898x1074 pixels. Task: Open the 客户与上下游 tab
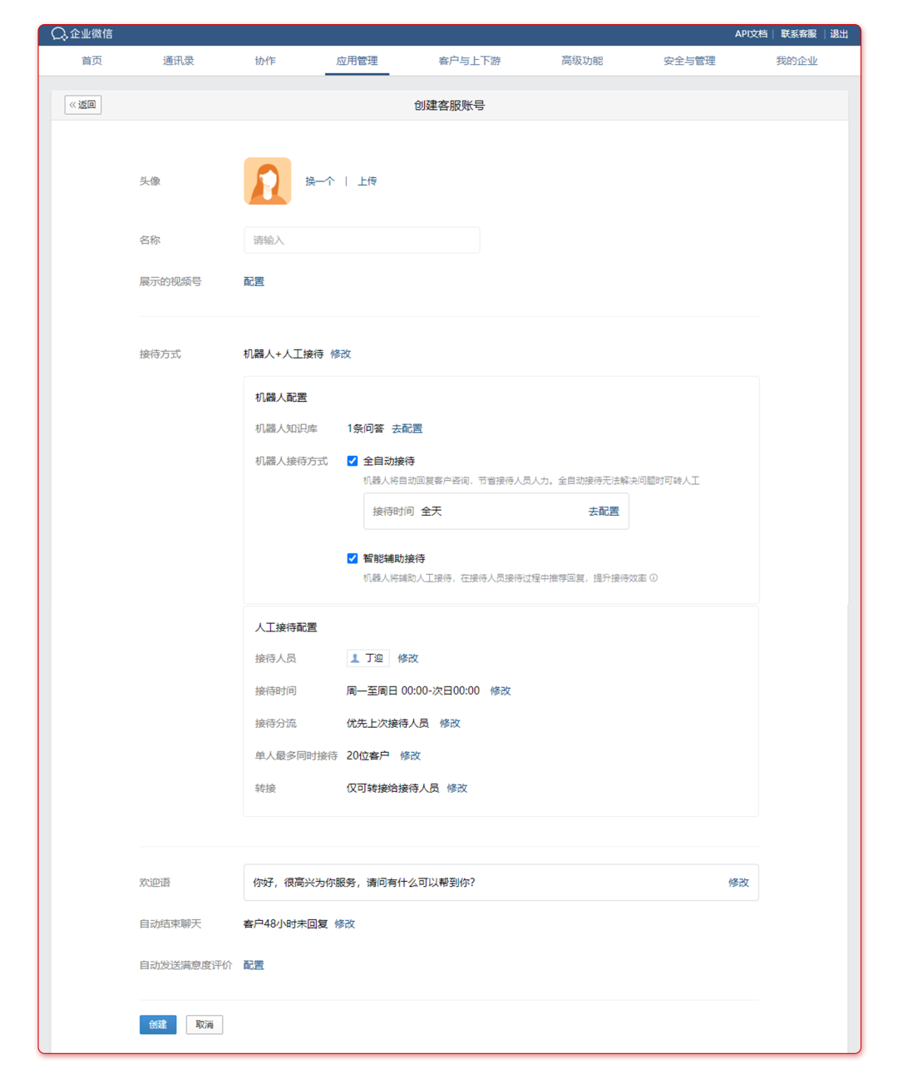469,61
